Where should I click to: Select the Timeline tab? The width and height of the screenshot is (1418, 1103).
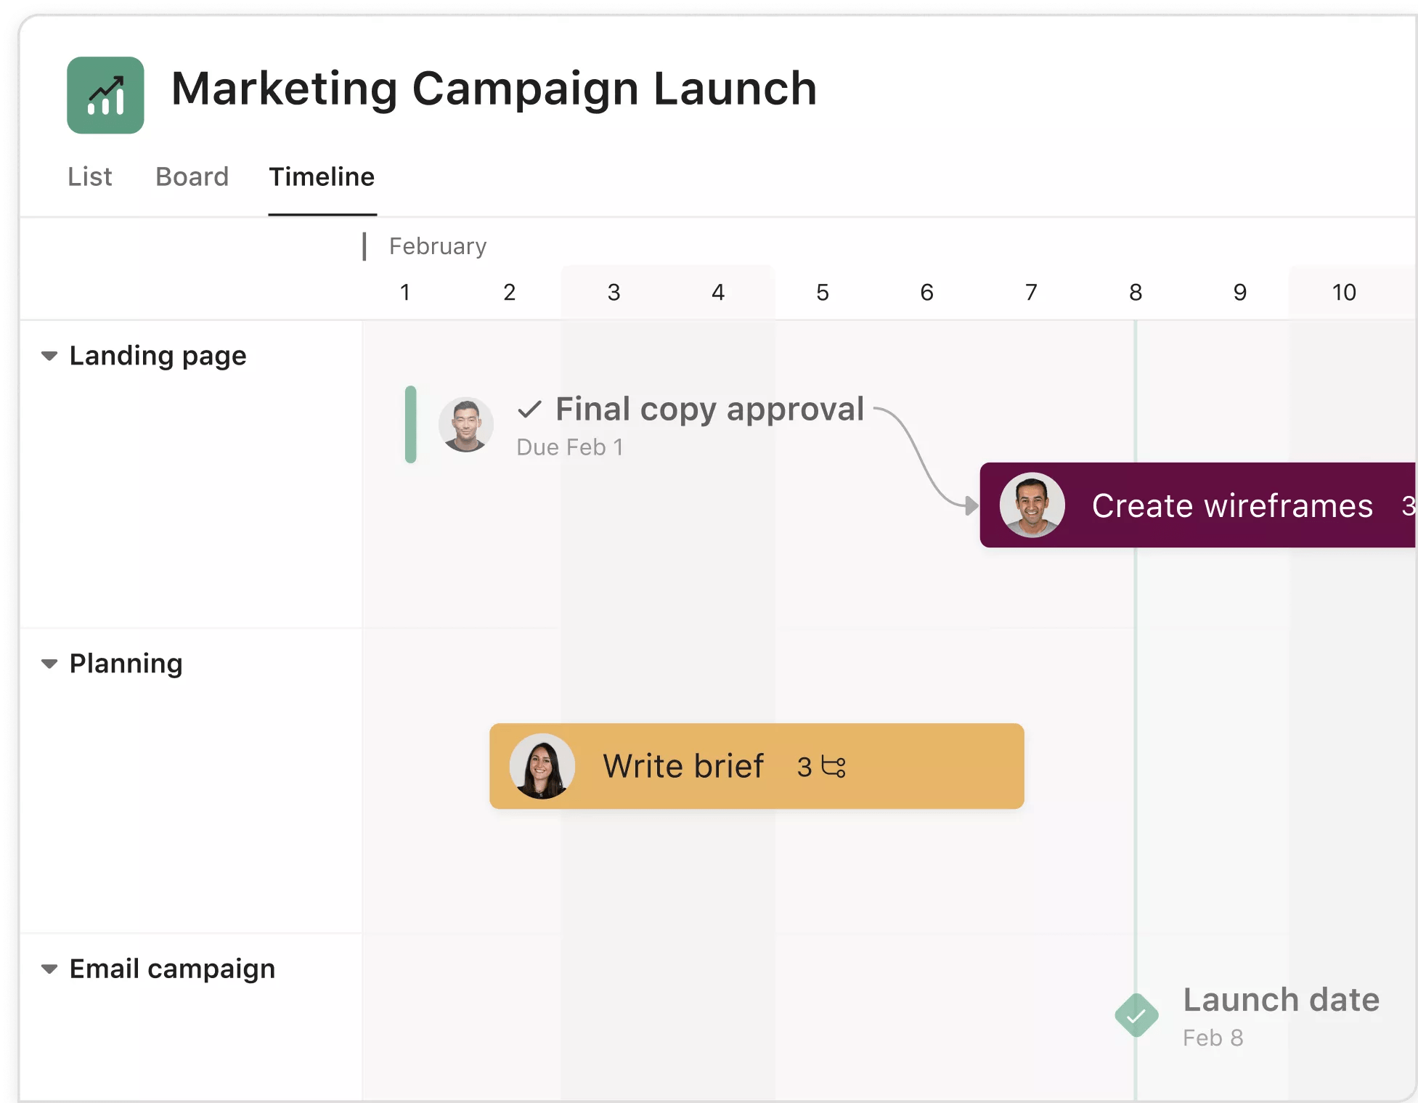322,176
